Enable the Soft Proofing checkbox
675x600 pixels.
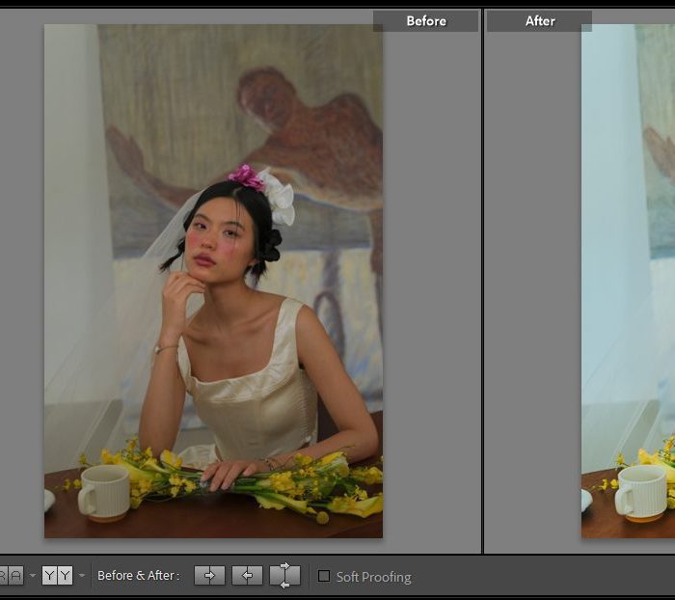pos(324,577)
